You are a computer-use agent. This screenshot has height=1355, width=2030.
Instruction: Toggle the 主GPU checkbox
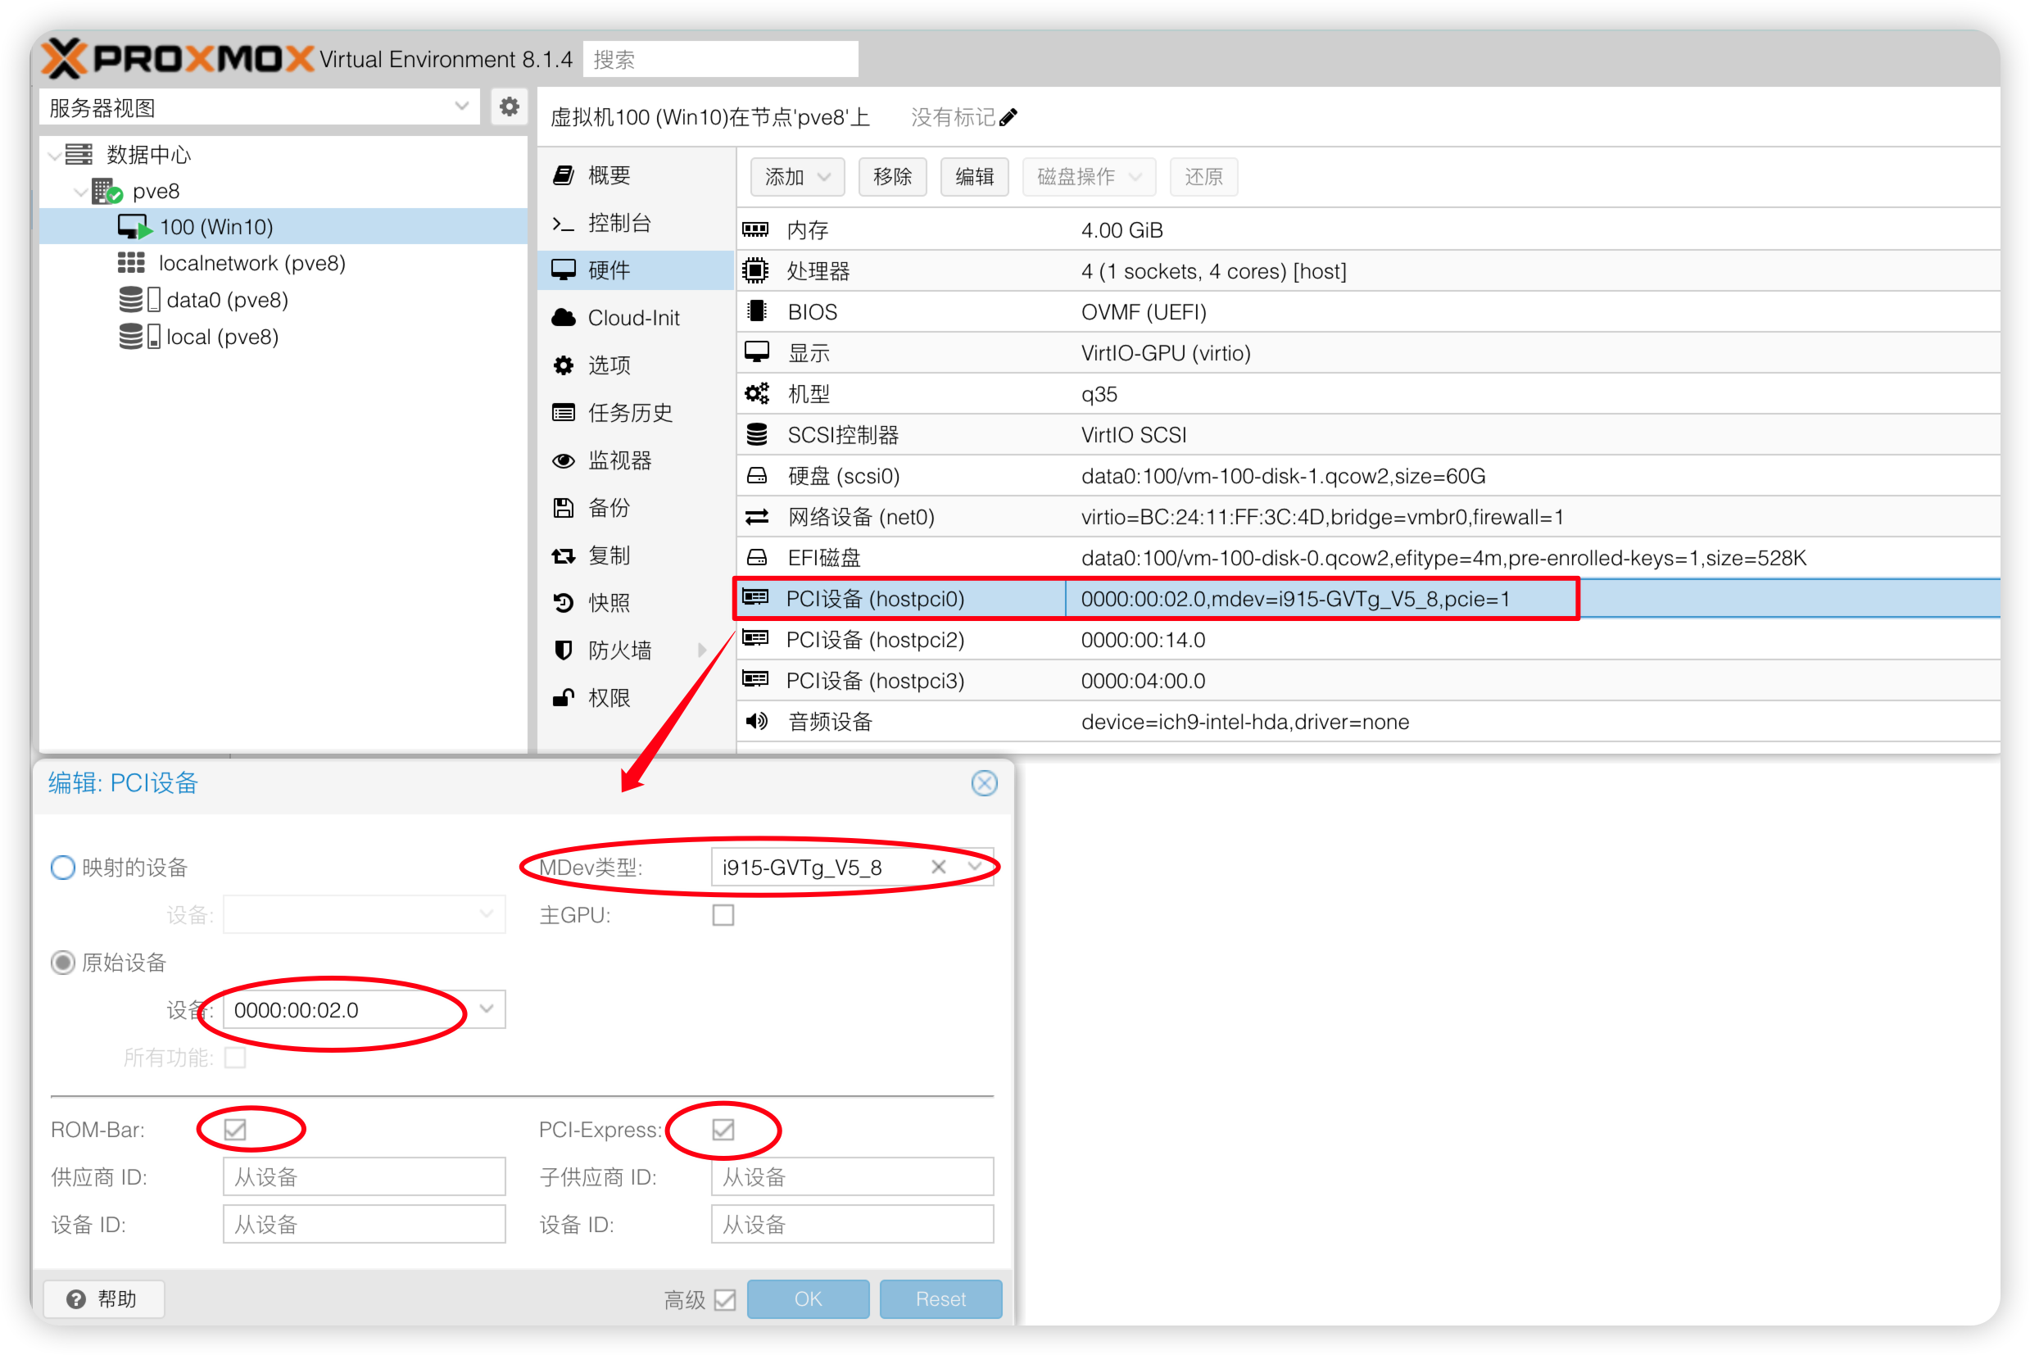[723, 914]
